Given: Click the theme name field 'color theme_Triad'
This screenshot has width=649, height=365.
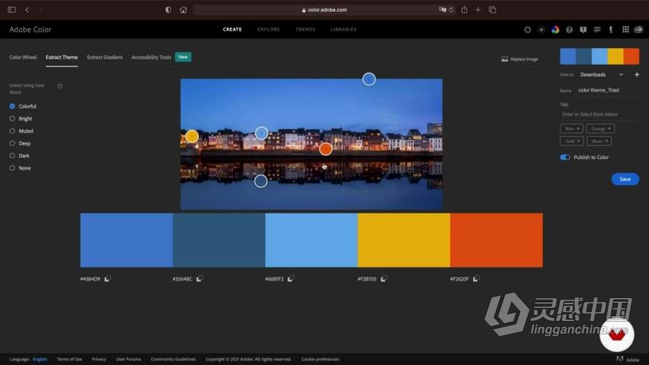Looking at the screenshot, I should (x=609, y=90).
